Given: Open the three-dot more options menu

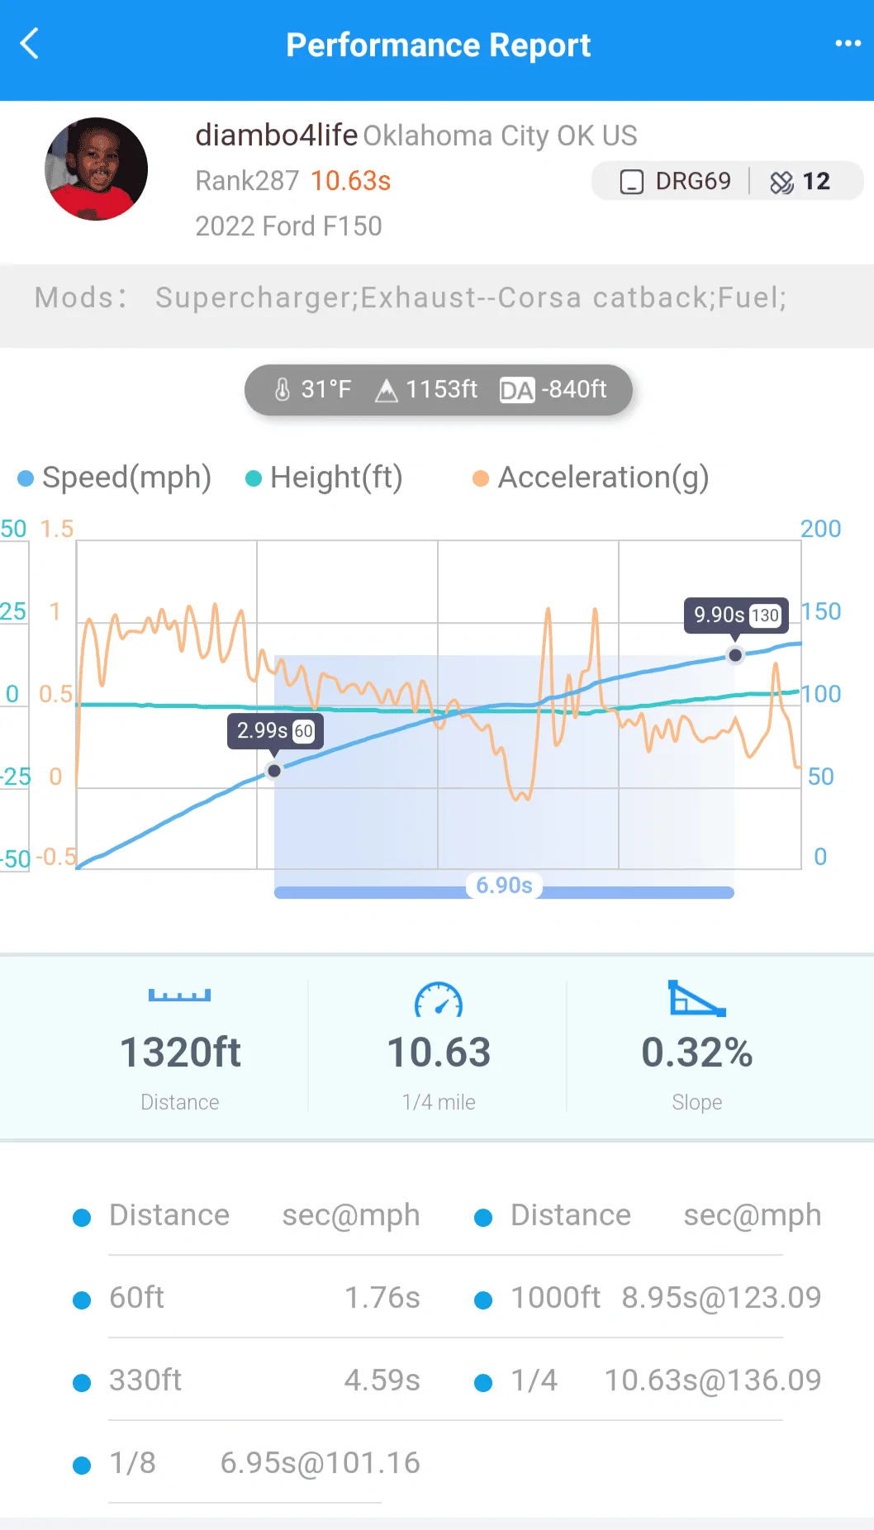Looking at the screenshot, I should [x=848, y=44].
